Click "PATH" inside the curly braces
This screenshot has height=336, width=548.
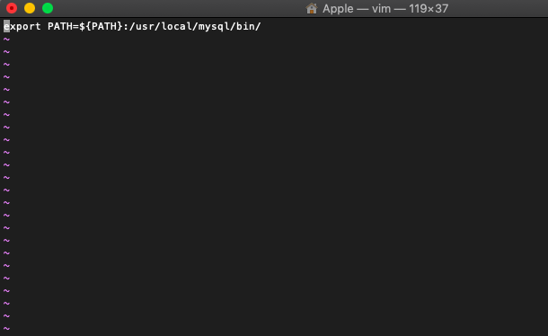(104, 26)
